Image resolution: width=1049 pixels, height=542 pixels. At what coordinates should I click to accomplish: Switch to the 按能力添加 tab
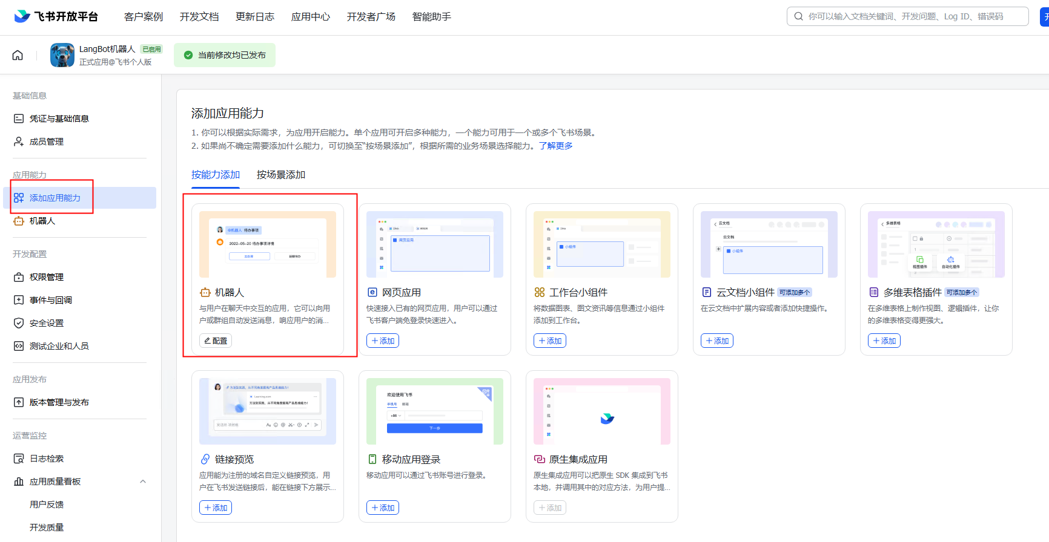(216, 175)
